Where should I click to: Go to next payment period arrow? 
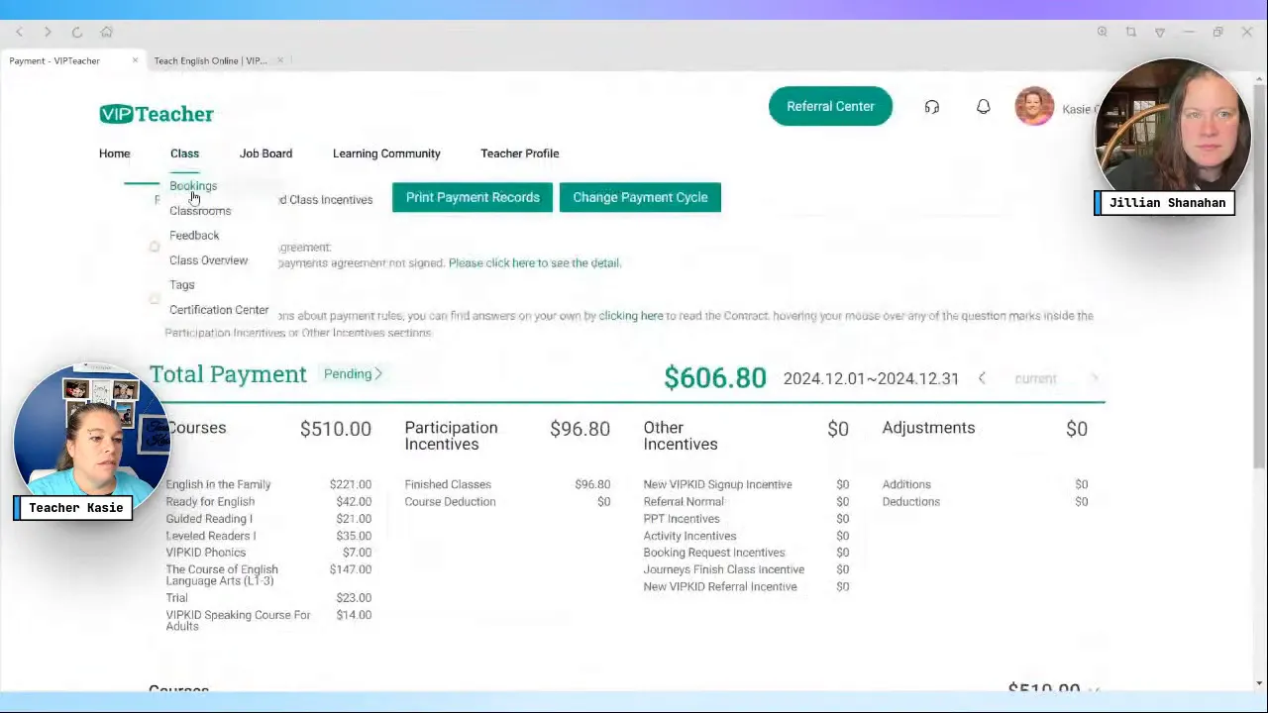pyautogui.click(x=1094, y=378)
